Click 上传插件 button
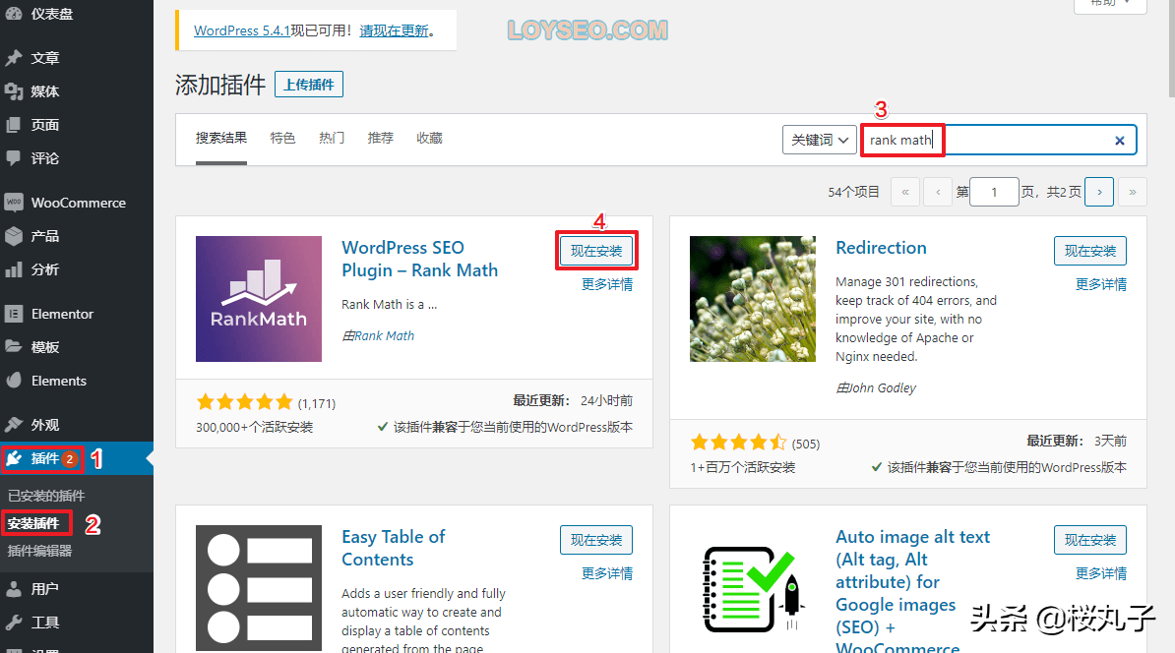Viewport: 1175px width, 653px height. pos(309,85)
